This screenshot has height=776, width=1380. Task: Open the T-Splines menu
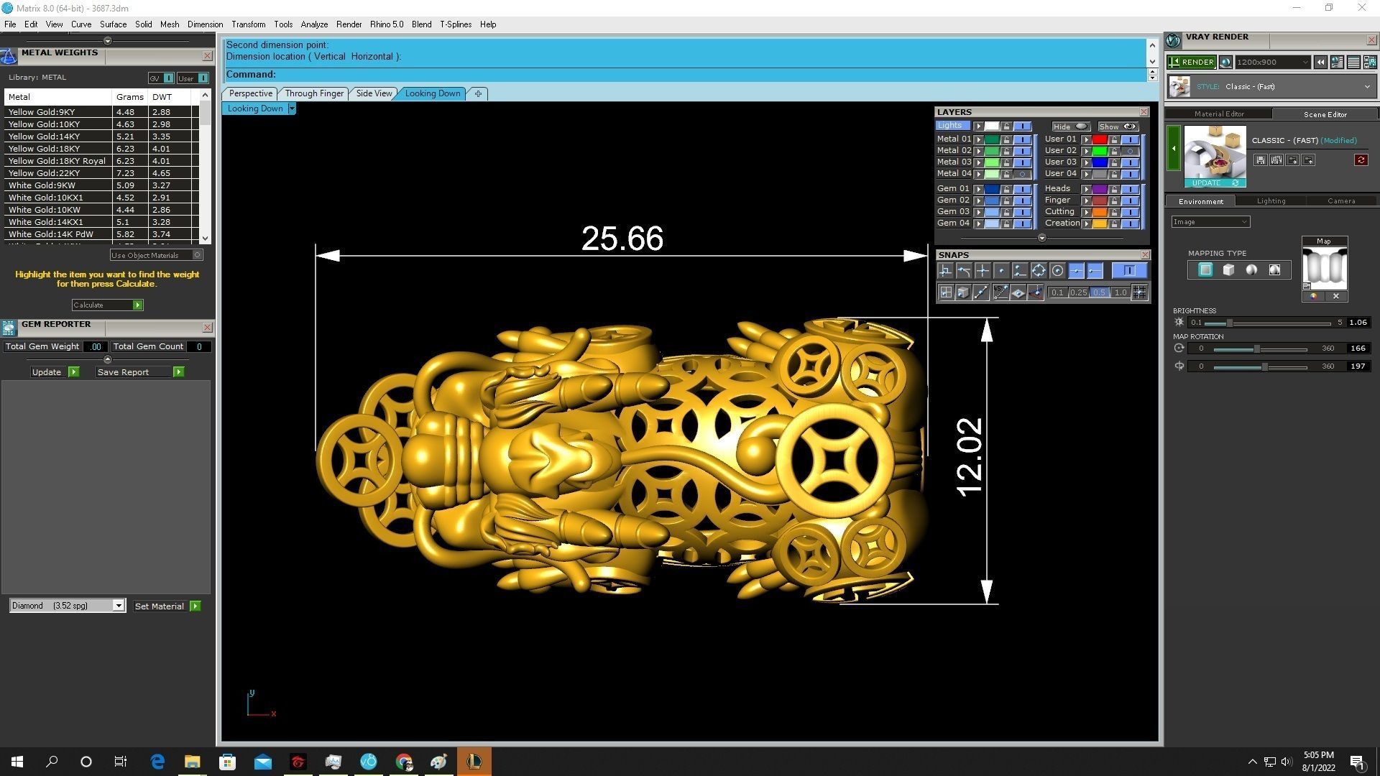pyautogui.click(x=456, y=24)
